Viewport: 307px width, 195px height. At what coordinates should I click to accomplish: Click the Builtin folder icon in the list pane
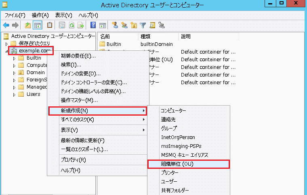click(x=102, y=44)
